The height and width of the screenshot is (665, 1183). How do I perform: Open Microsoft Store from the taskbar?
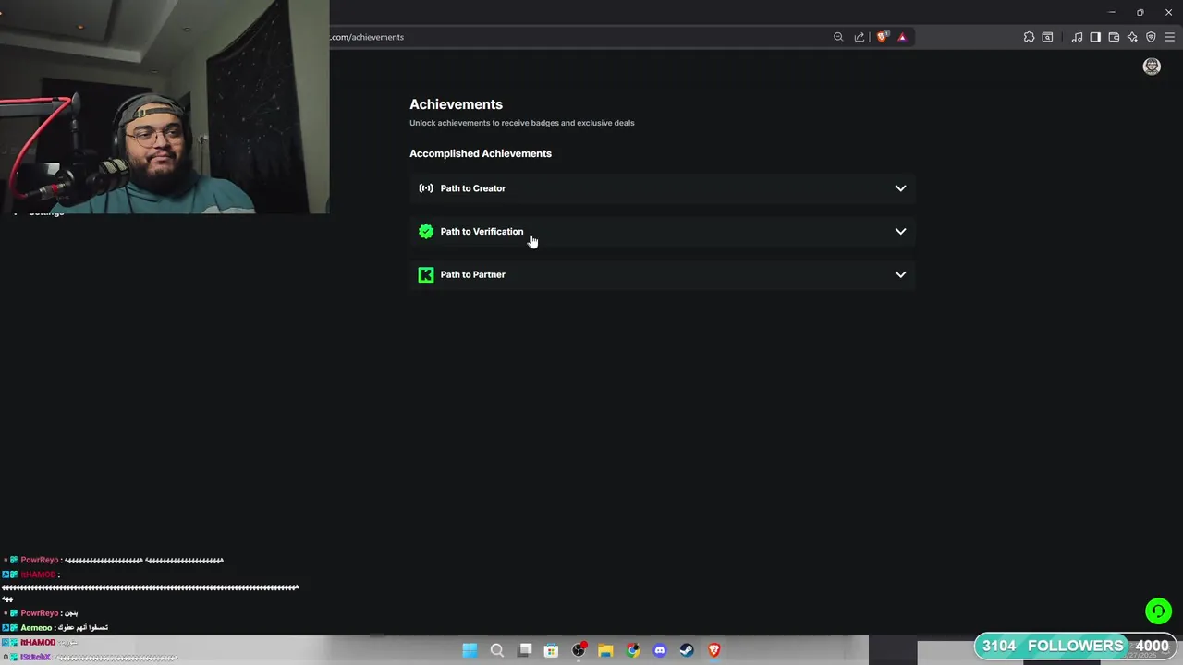point(551,650)
